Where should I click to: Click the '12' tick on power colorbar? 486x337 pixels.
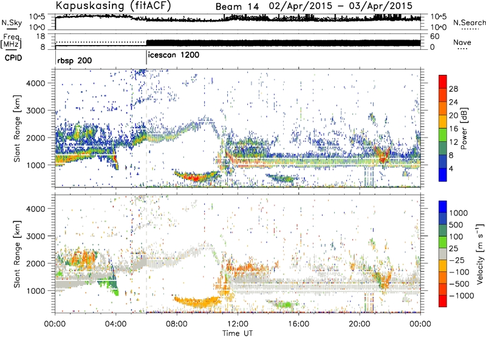click(x=453, y=142)
